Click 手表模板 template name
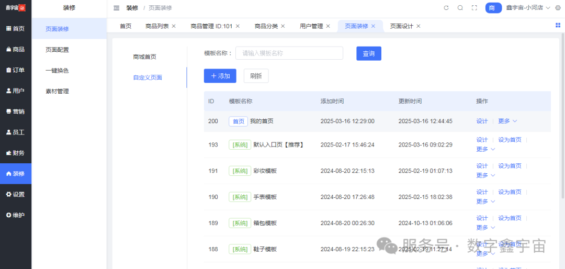Image resolution: width=565 pixels, height=269 pixels. pyautogui.click(x=265, y=197)
